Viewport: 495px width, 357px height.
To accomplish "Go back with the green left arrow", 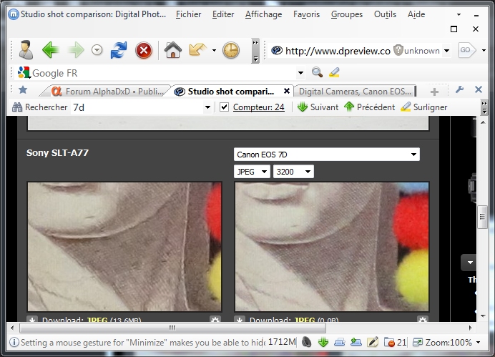I will 51,50.
